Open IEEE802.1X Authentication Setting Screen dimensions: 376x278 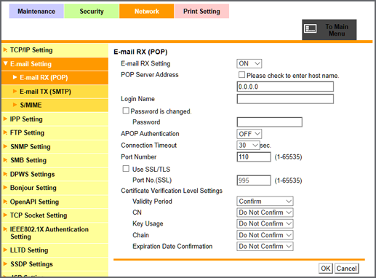pos(55,233)
